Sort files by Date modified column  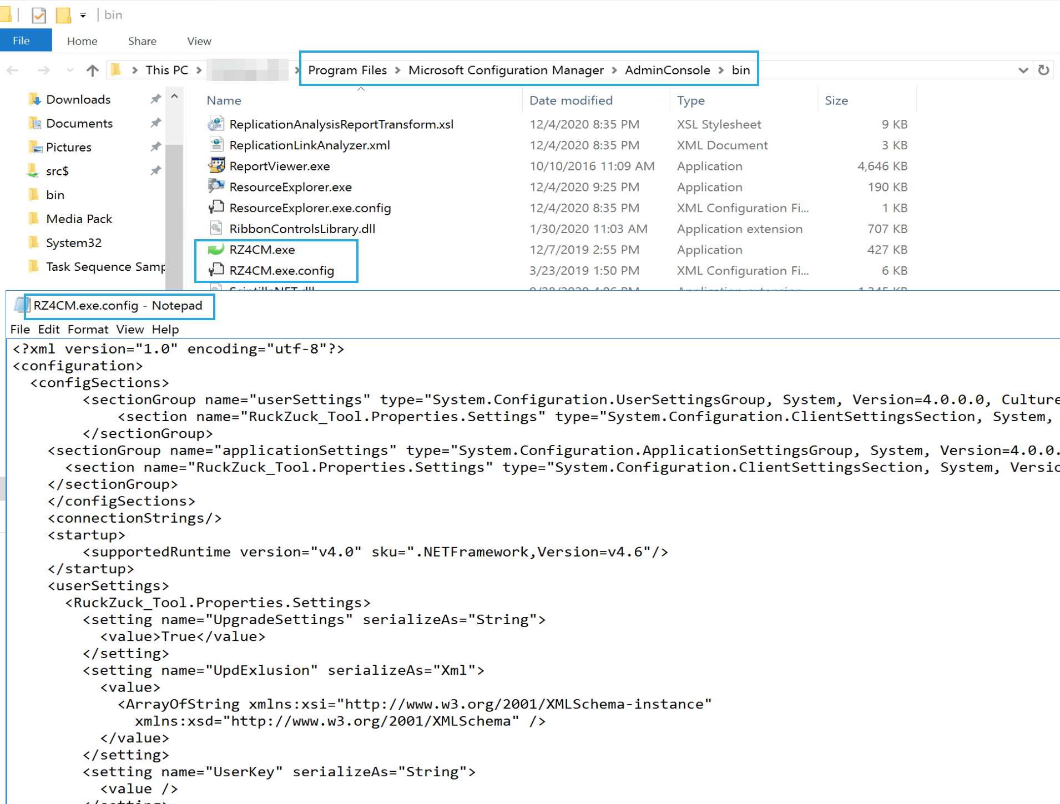tap(571, 100)
